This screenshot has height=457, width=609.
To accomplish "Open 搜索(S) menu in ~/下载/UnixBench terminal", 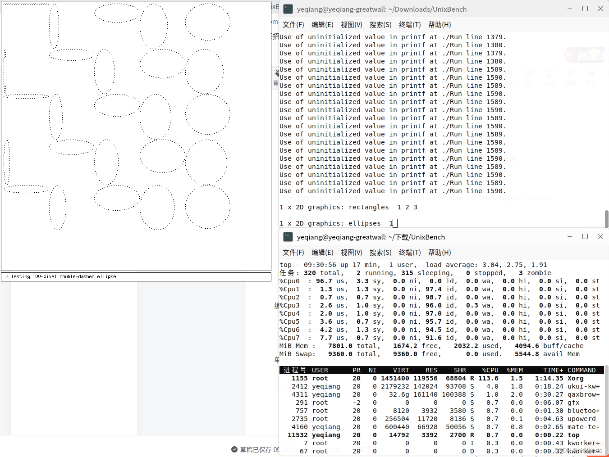I will tap(380, 253).
